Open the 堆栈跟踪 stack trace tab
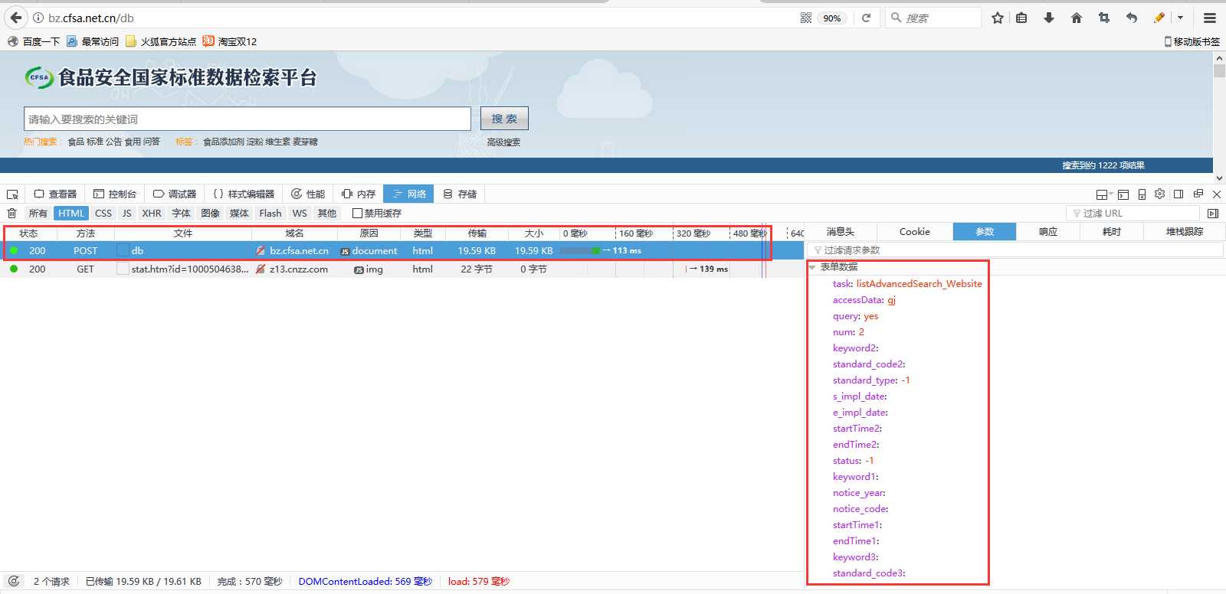Image resolution: width=1226 pixels, height=594 pixels. [x=1185, y=232]
